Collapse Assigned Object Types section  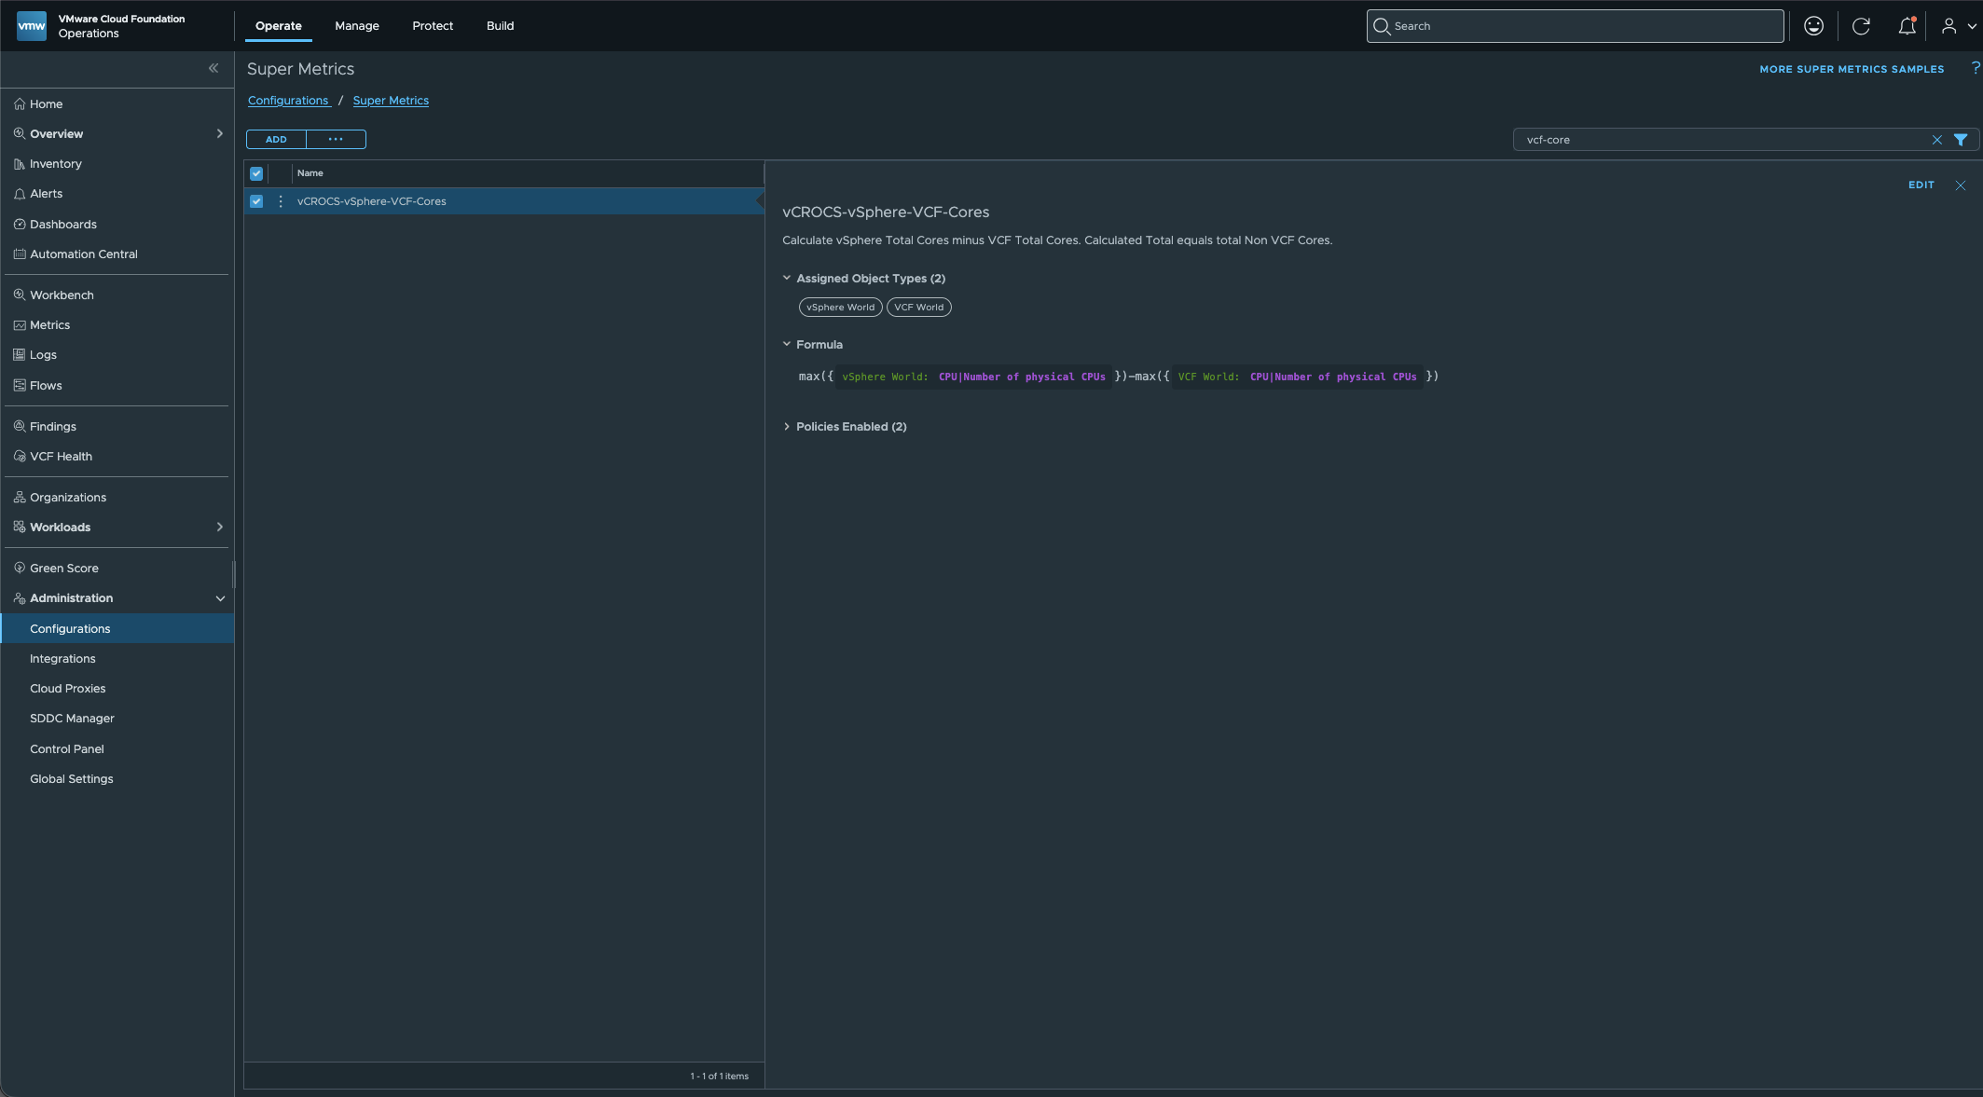(x=787, y=279)
